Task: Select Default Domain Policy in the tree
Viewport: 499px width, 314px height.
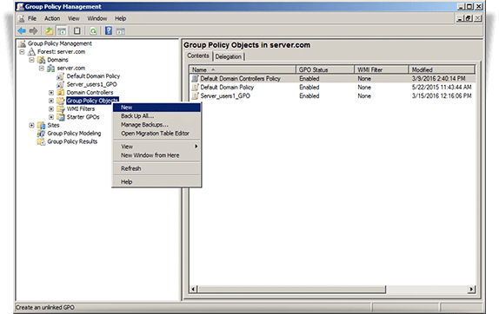Action: click(93, 76)
